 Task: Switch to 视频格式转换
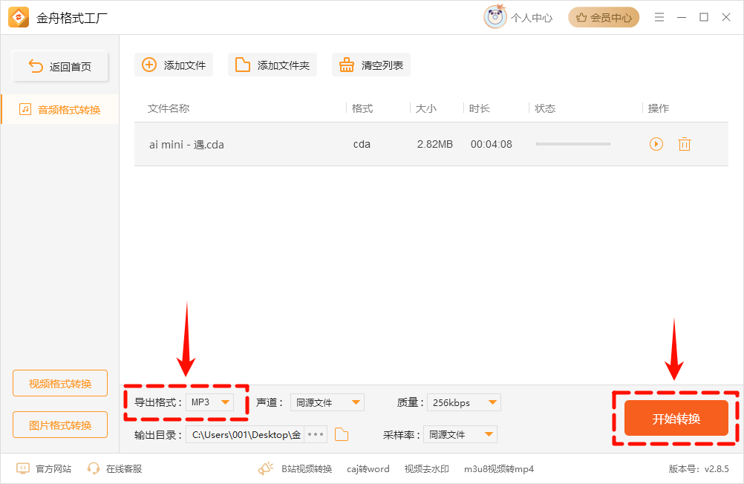[60, 383]
